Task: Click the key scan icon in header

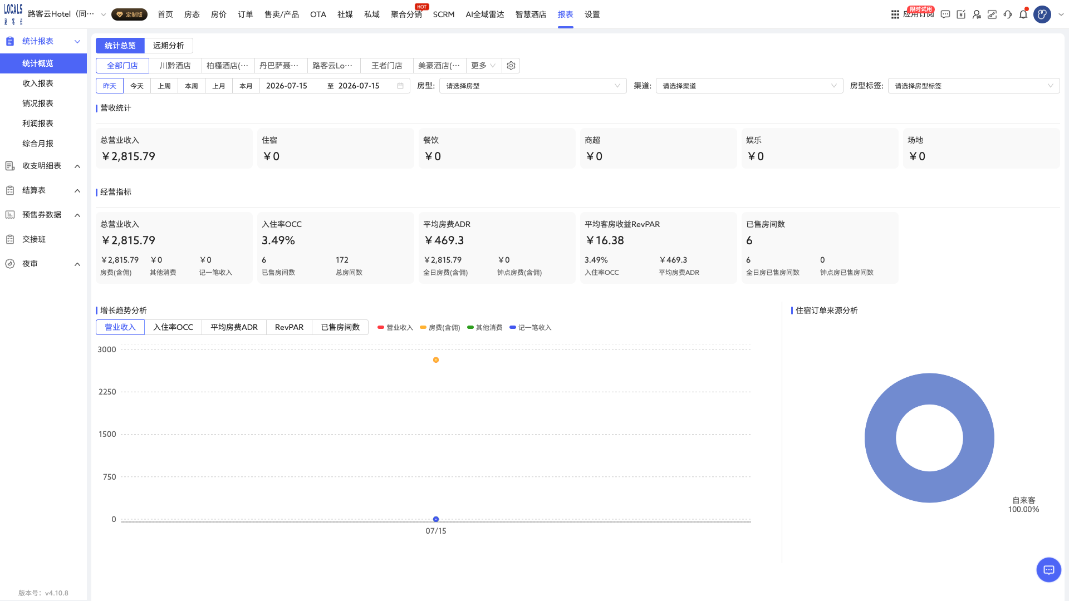Action: (992, 14)
